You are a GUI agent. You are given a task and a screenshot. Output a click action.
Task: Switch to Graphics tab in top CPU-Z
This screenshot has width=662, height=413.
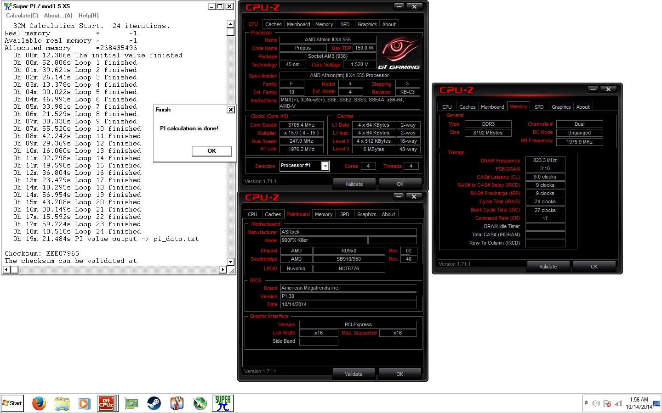[x=367, y=24]
